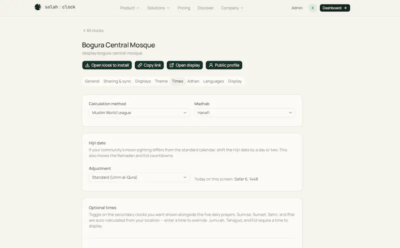400x248 pixels.
Task: Click the Optional times section title
Action: pos(102,208)
